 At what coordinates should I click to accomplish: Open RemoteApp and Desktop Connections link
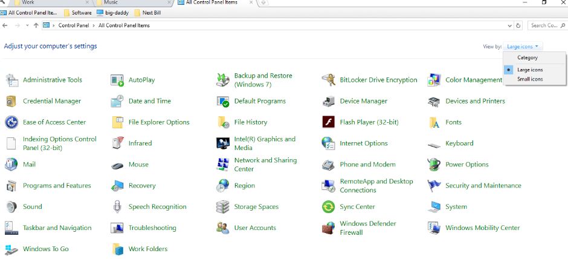[376, 186]
